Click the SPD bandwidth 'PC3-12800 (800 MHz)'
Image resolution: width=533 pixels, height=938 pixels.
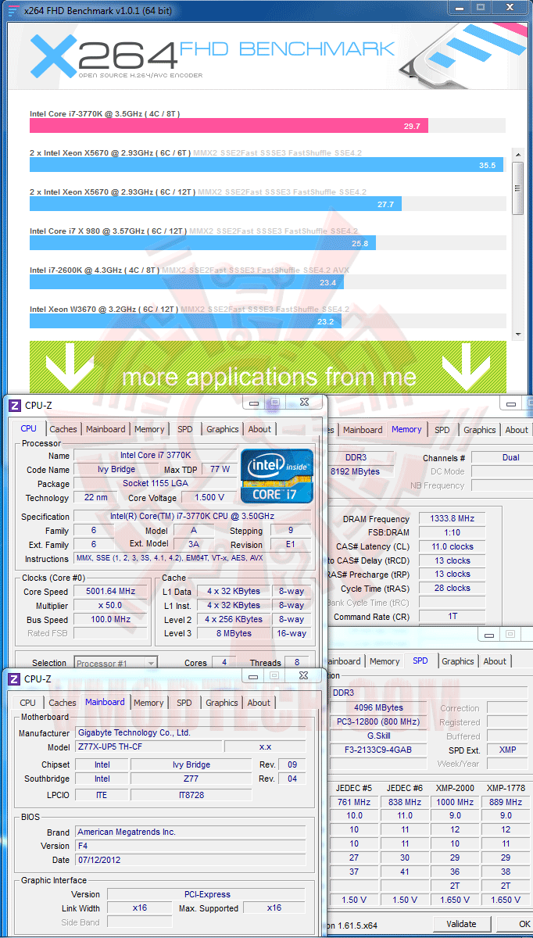coord(379,721)
